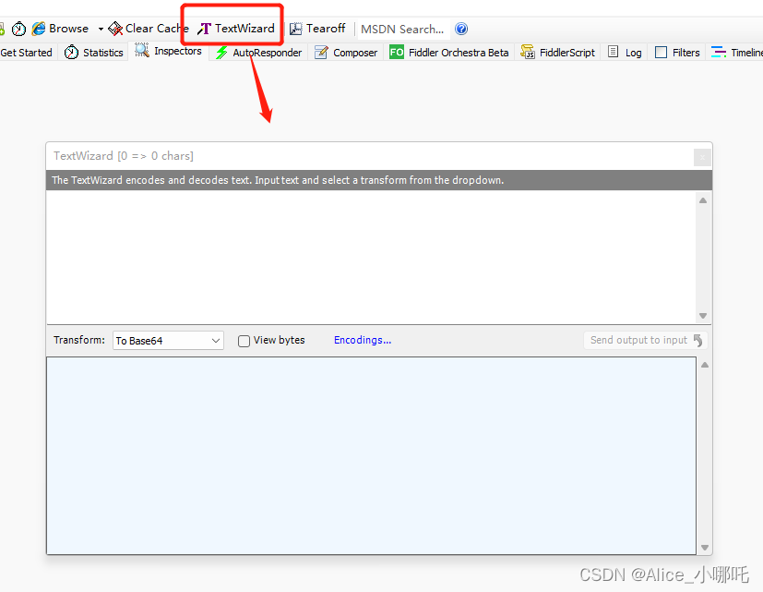Open the TextWizard toolbar button
The width and height of the screenshot is (763, 592).
(x=236, y=29)
